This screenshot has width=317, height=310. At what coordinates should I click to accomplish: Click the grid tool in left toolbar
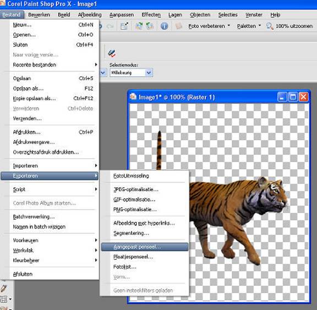pos(4,299)
